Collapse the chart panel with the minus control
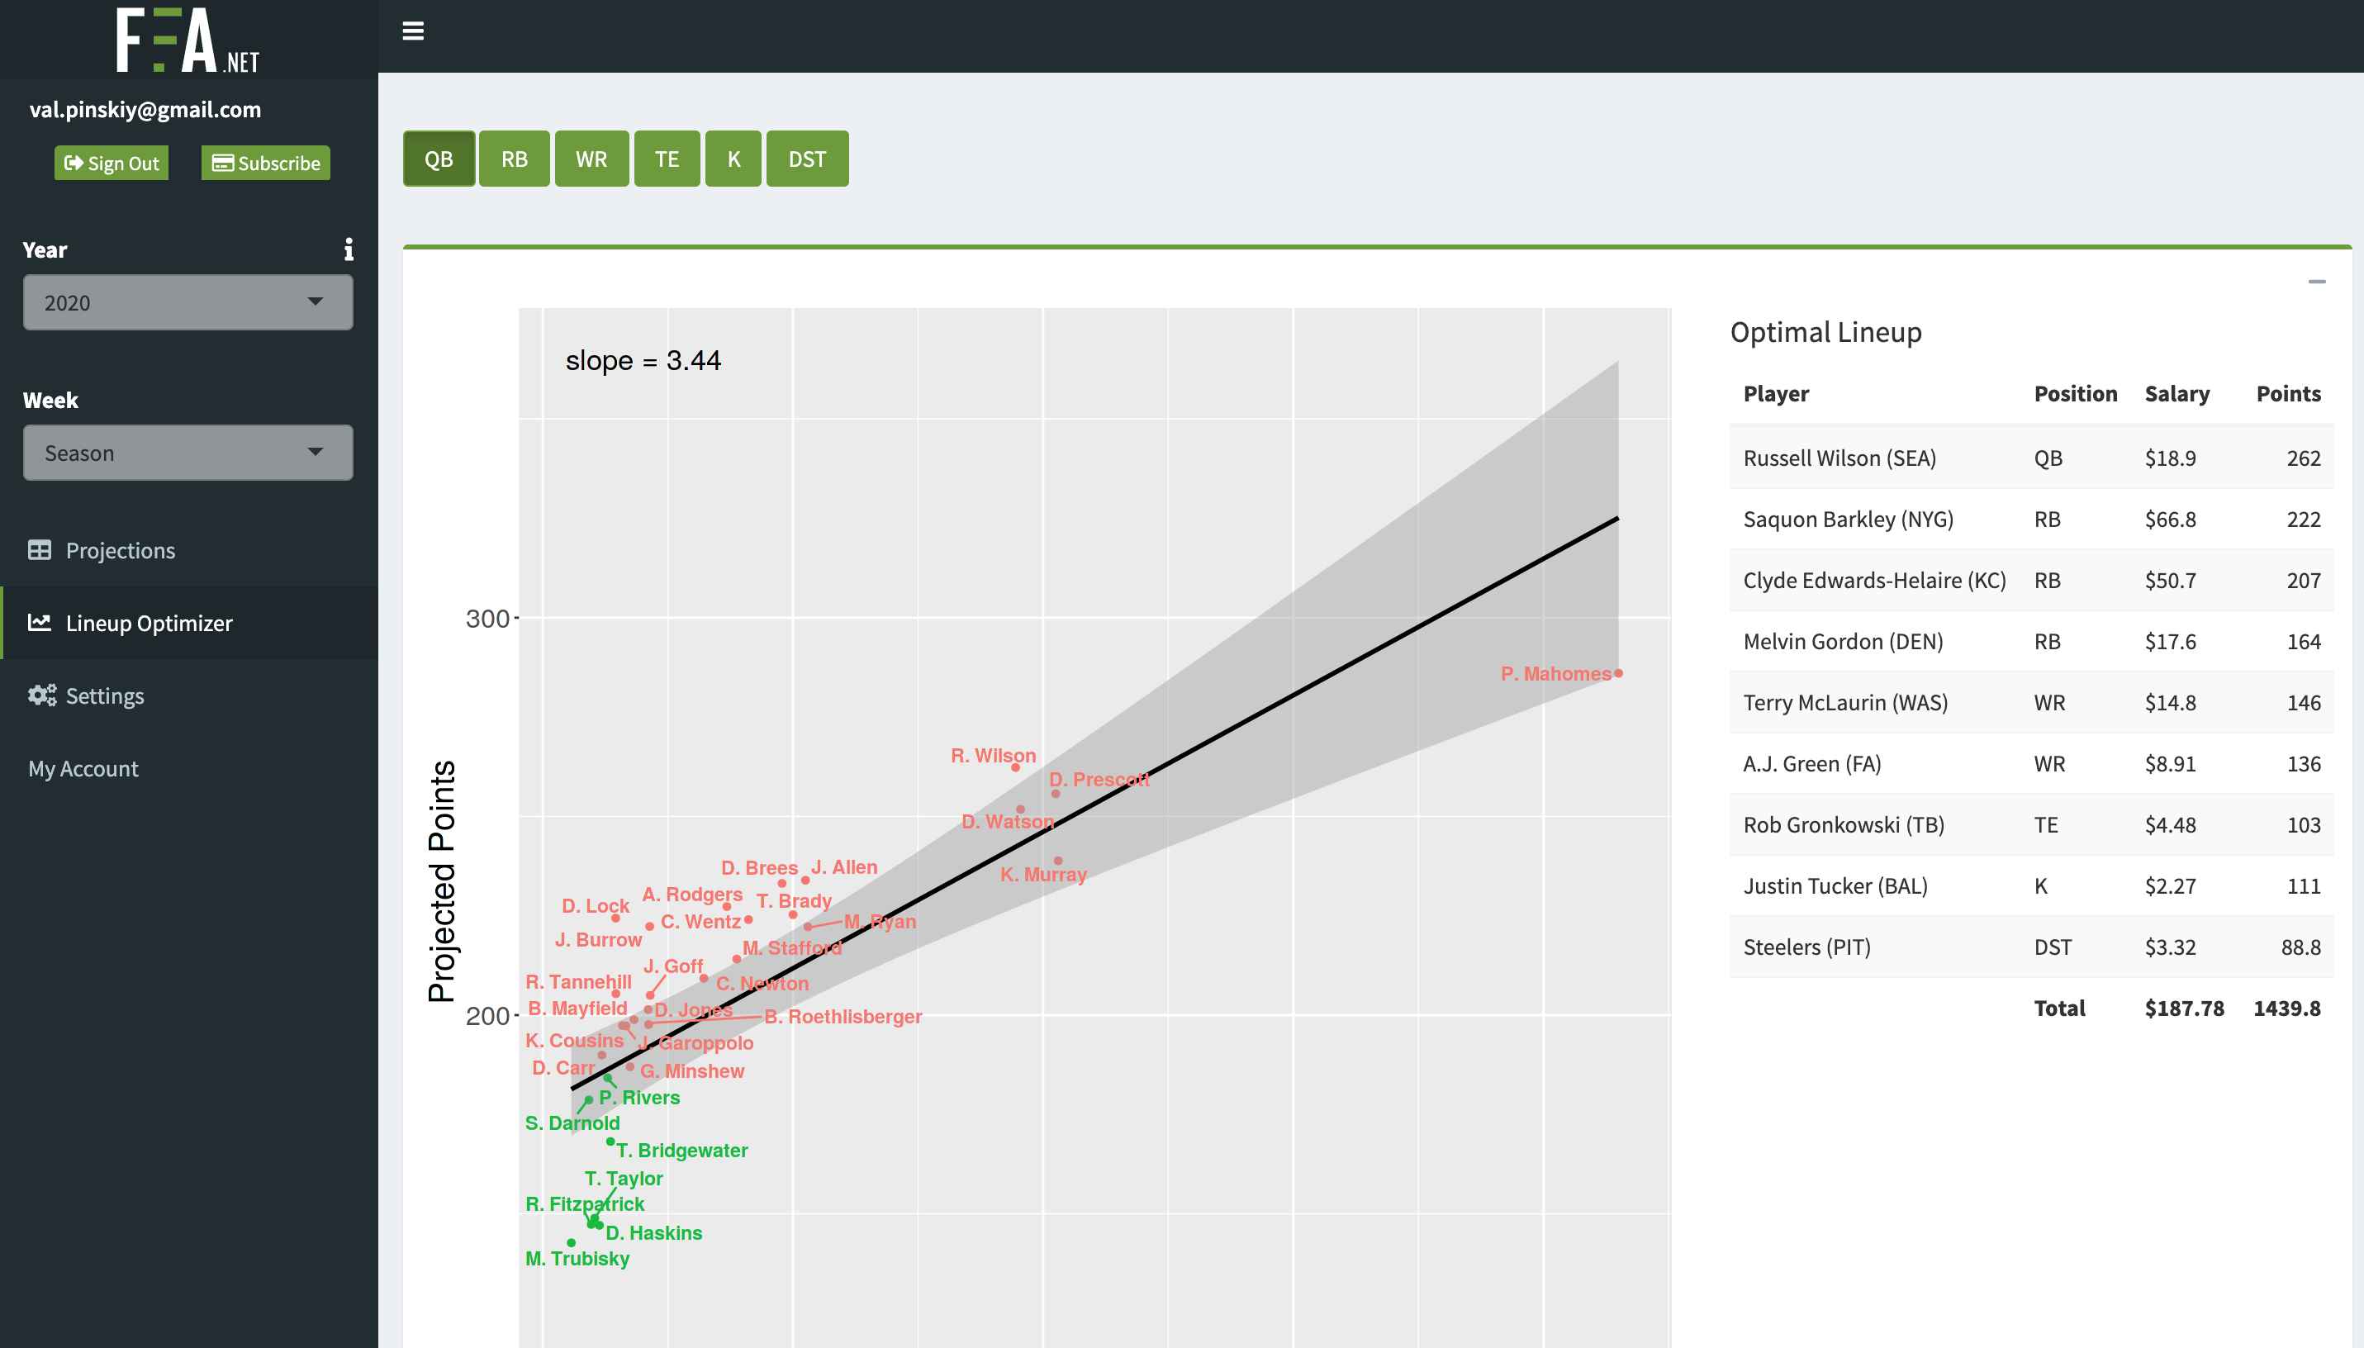Viewport: 2364px width, 1348px height. point(2319,283)
